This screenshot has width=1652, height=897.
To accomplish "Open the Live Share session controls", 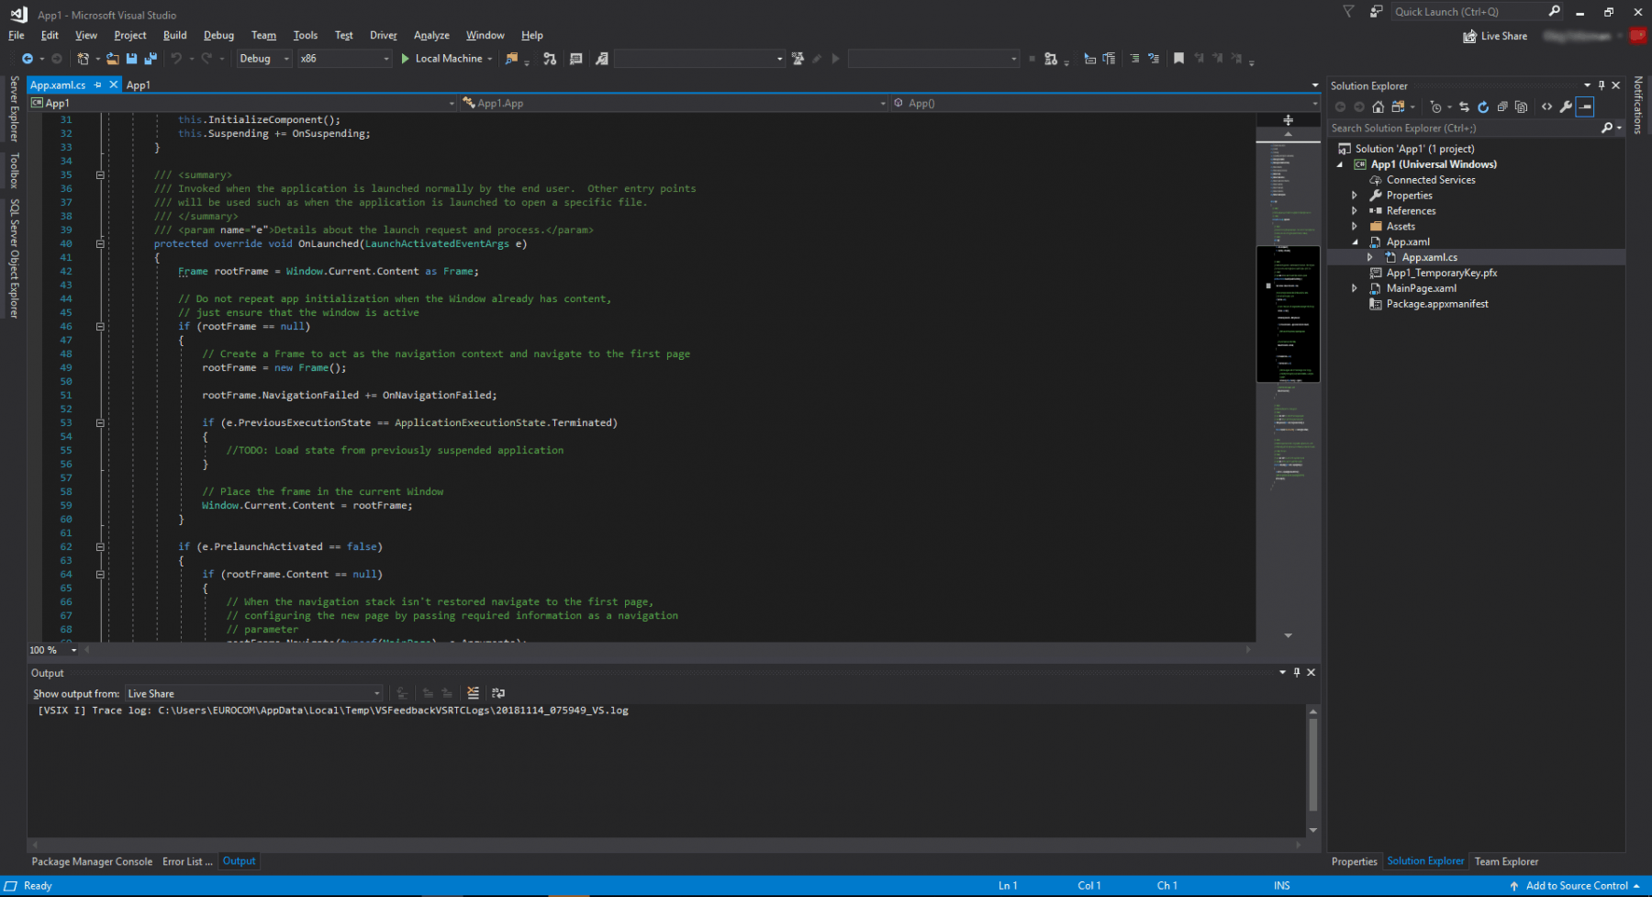I will click(x=1494, y=35).
